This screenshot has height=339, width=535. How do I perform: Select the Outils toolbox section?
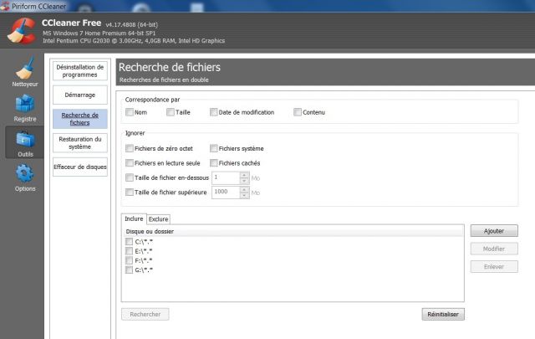pos(25,143)
